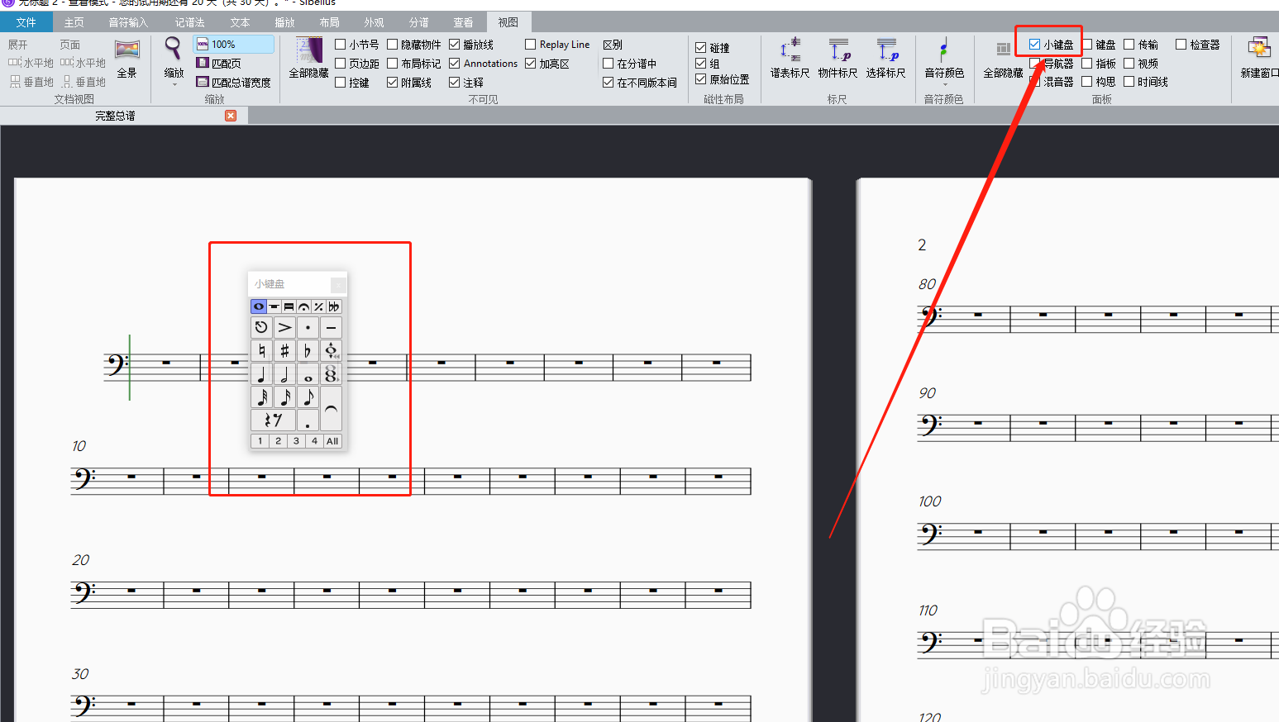Click 匹配页 fit page button
Image resolution: width=1279 pixels, height=722 pixels.
[x=219, y=64]
